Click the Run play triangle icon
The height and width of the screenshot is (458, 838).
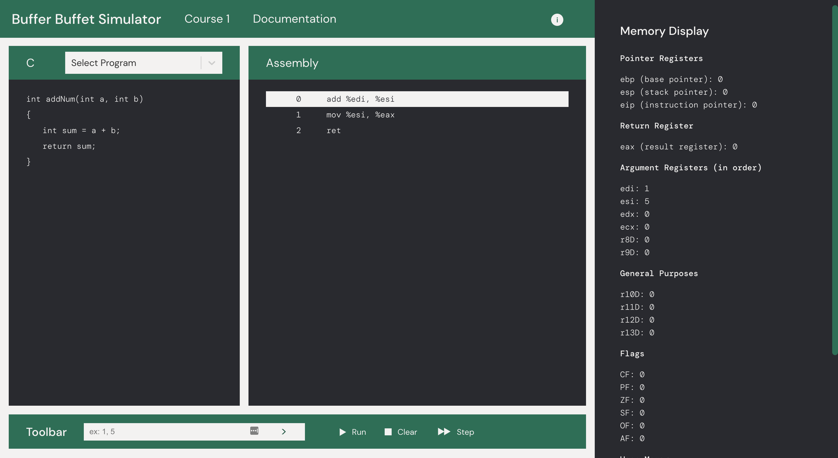pyautogui.click(x=342, y=432)
